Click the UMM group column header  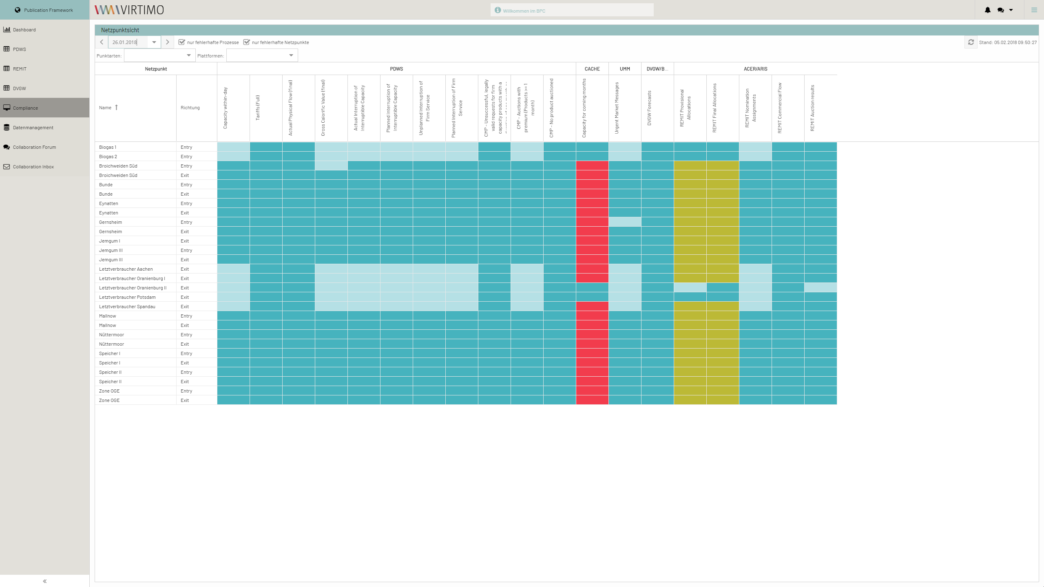coord(625,69)
